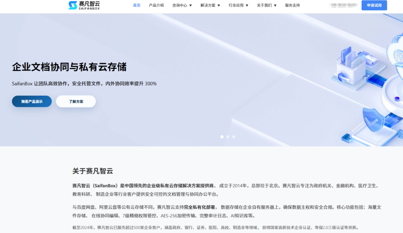Expand the 解决方案 dropdown menu
This screenshot has width=403, height=233.
[x=210, y=5]
